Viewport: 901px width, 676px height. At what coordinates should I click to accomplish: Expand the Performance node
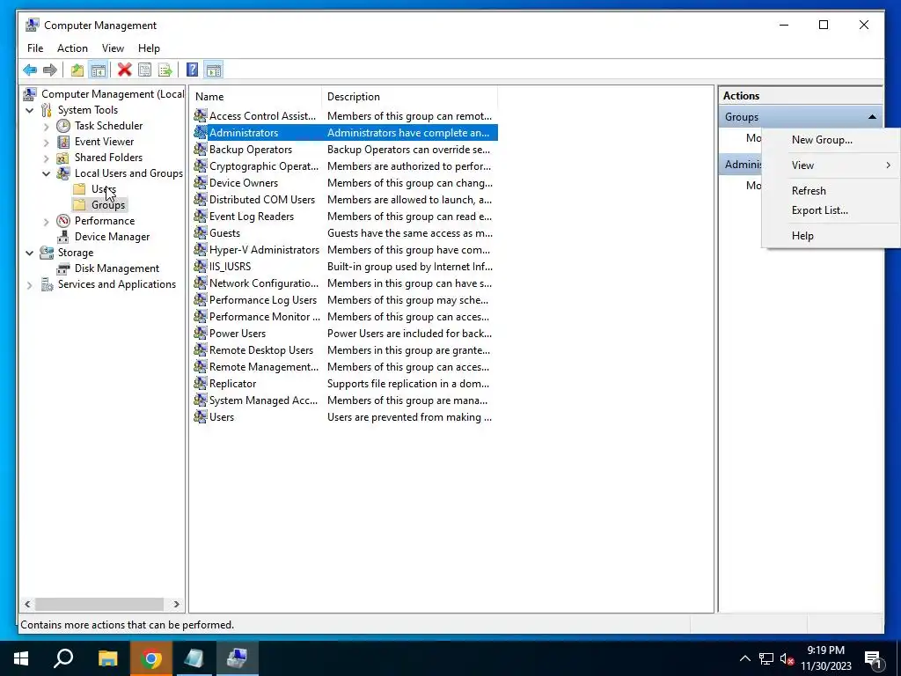click(47, 221)
